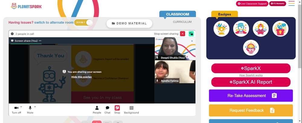Open DEMO MATERIAL folder

pos(129,24)
